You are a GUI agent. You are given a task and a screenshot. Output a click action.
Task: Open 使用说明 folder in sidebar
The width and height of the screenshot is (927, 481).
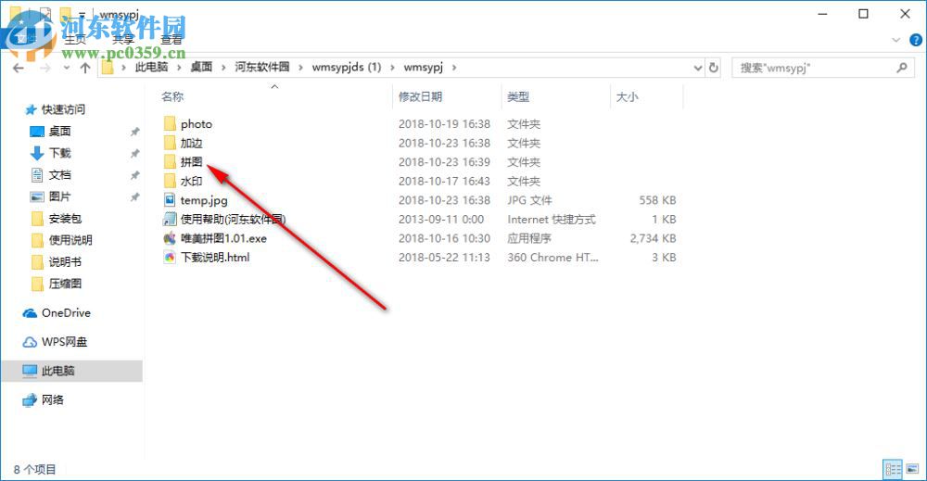pos(70,240)
